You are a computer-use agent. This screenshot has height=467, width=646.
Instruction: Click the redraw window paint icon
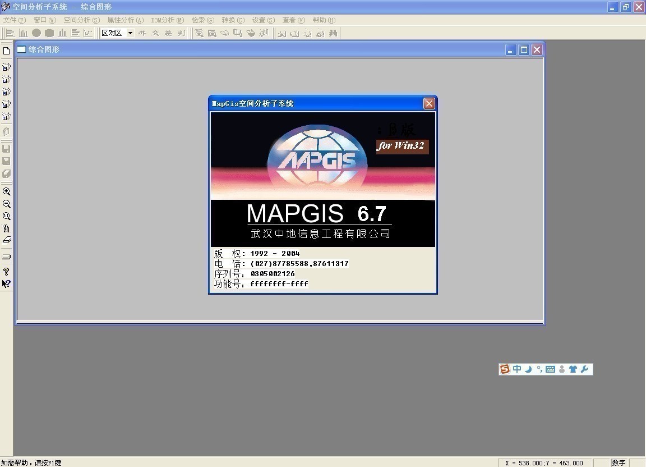click(x=6, y=228)
